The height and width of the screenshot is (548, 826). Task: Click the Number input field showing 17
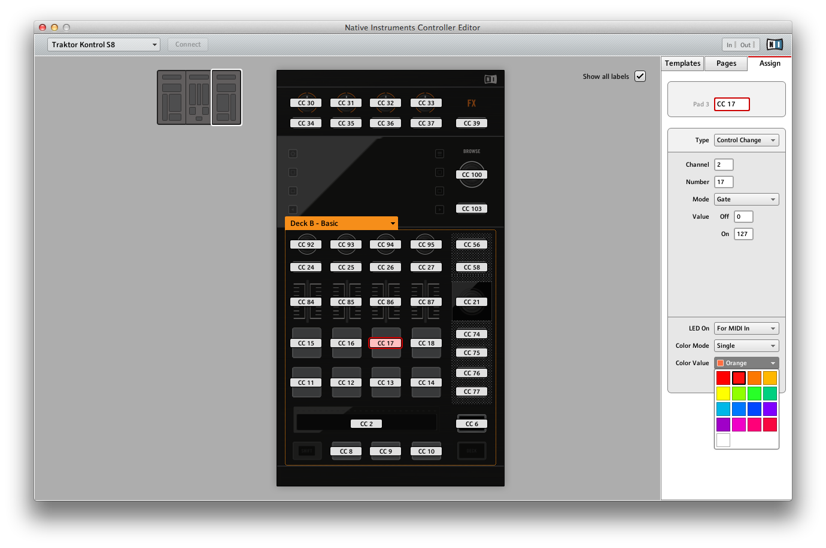pos(724,182)
